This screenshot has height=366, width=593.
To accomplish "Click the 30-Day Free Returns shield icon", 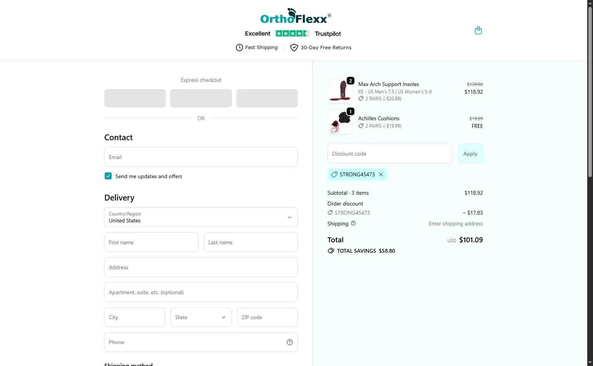I will tap(294, 48).
